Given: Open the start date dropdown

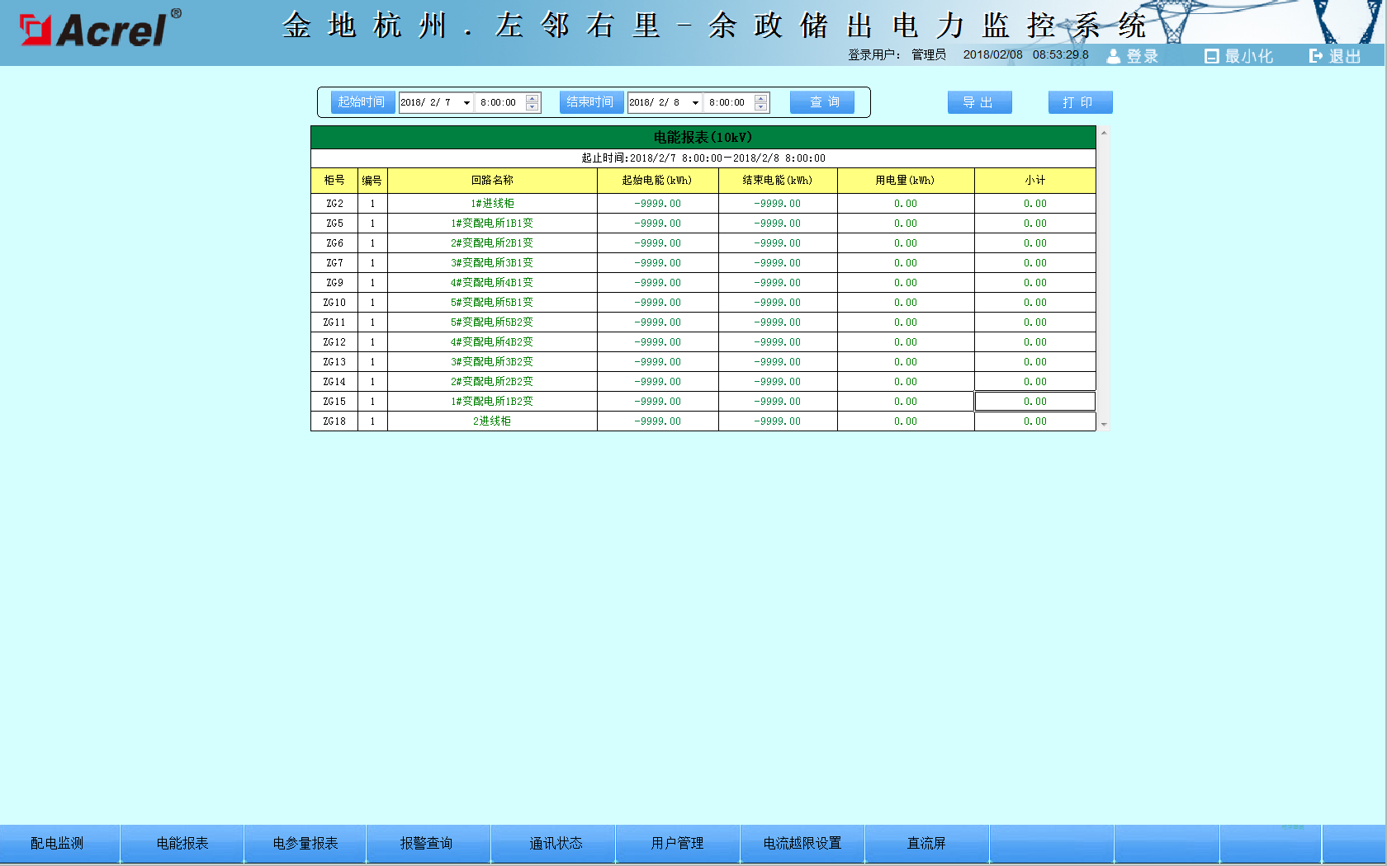Looking at the screenshot, I should [466, 103].
